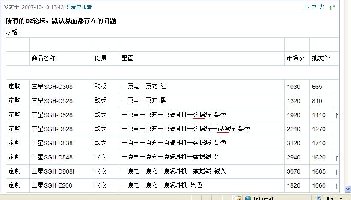351x200 pixels.
Task: Click the up arrow in SGH-D528 row
Action: 336,115
